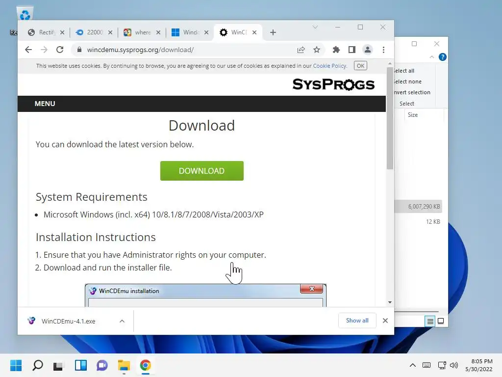
Task: Click the SysProgs logo
Action: pos(333,84)
